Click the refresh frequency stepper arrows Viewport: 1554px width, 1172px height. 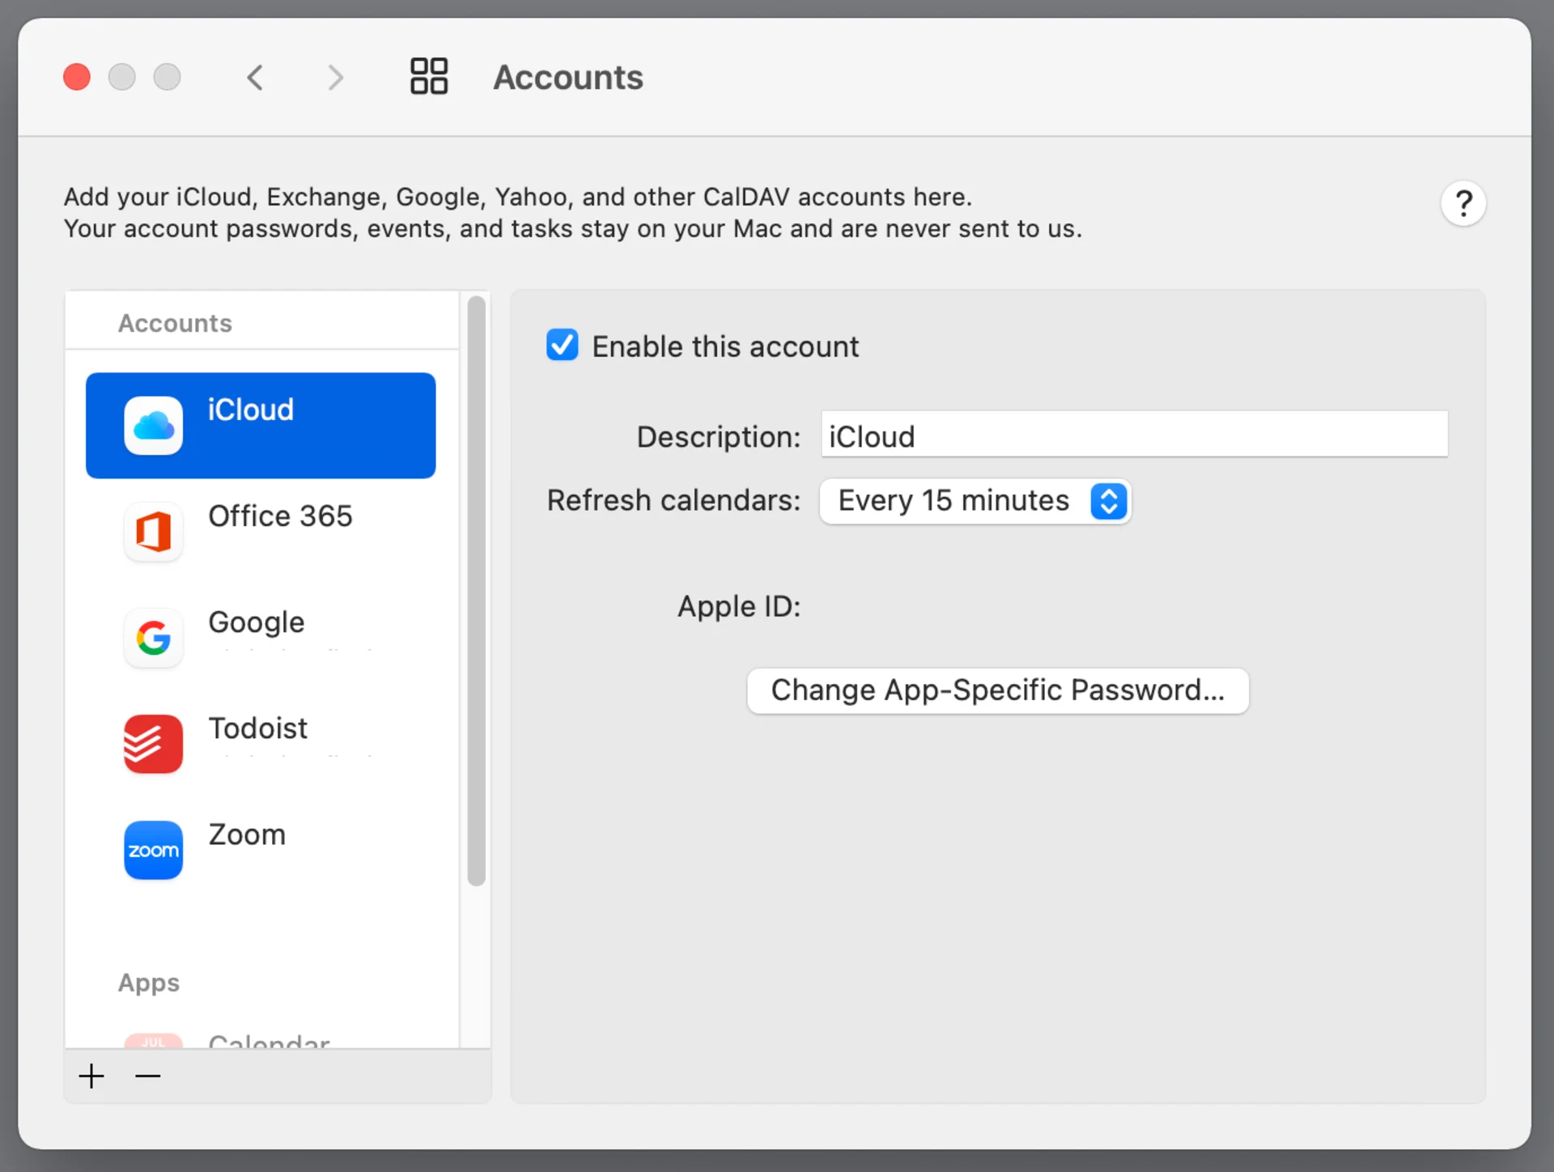coord(1108,501)
